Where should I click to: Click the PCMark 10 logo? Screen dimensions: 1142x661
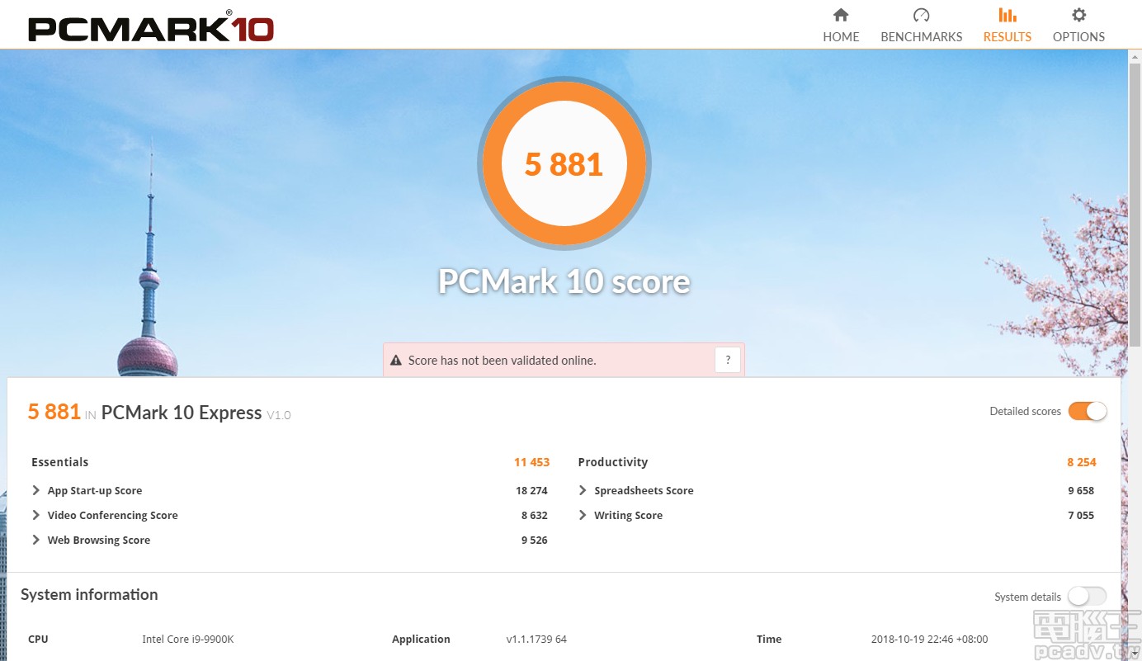pyautogui.click(x=150, y=26)
